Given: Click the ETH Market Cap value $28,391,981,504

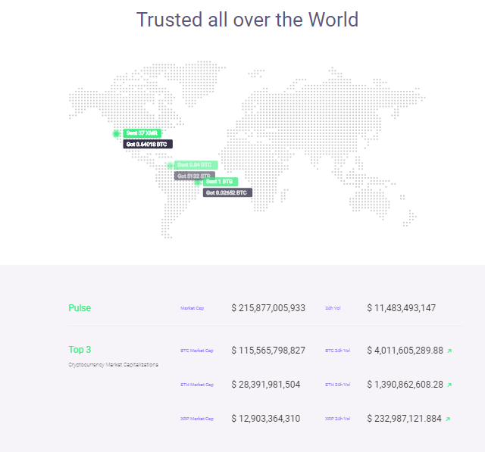Looking at the screenshot, I should (x=266, y=385).
